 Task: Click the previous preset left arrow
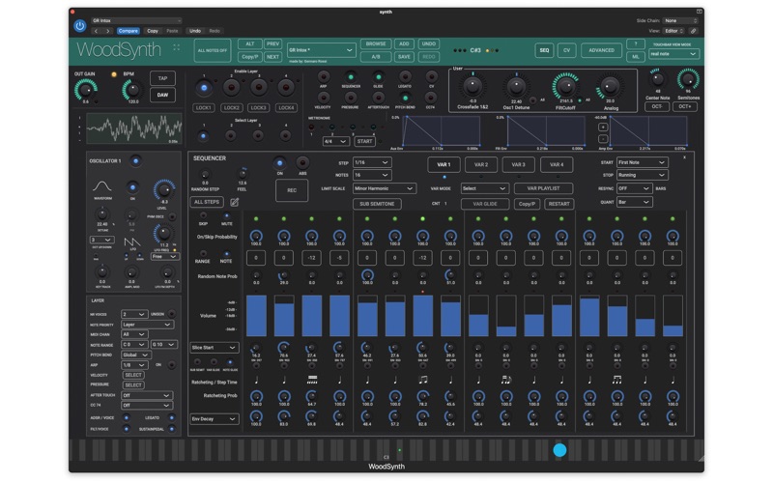coord(96,31)
